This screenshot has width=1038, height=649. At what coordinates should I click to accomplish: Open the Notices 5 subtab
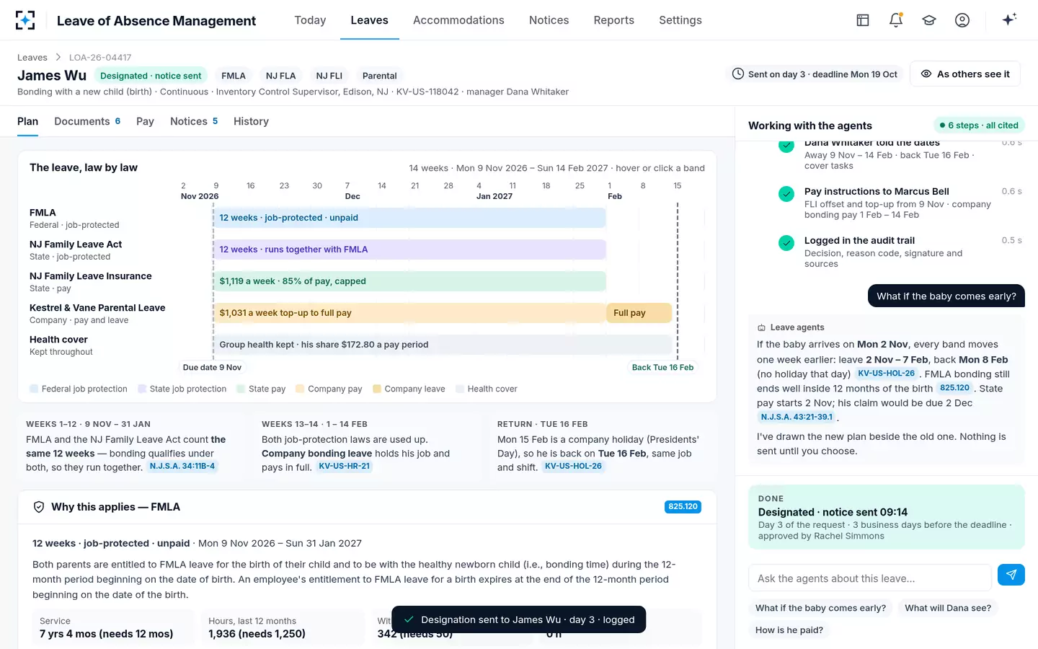coord(194,121)
